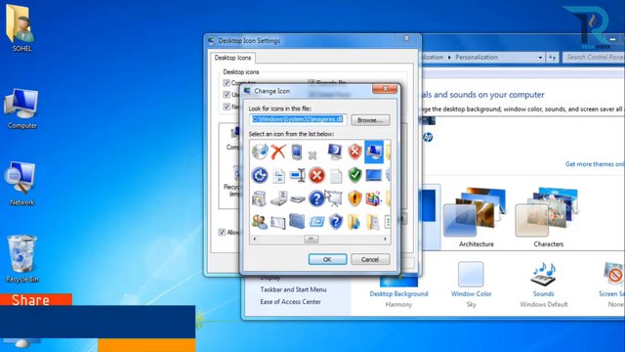Choose the document with picture icon
This screenshot has width=625, height=352.
click(278, 176)
